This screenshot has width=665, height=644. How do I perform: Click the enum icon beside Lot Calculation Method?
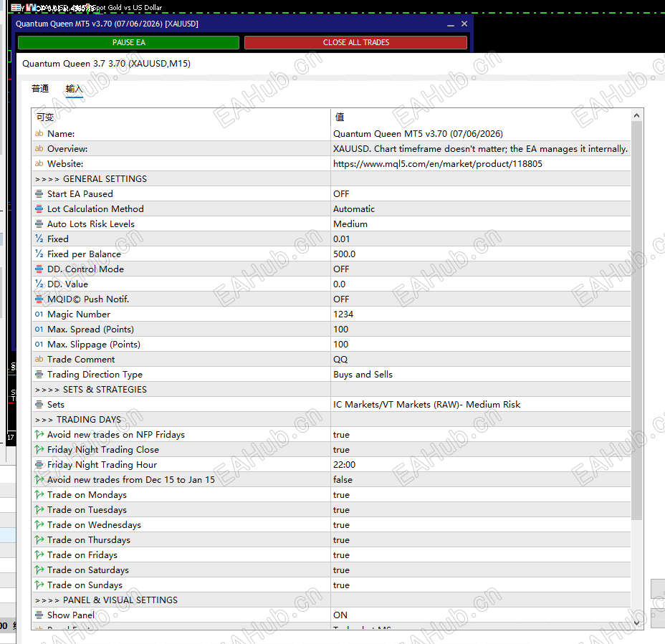39,208
